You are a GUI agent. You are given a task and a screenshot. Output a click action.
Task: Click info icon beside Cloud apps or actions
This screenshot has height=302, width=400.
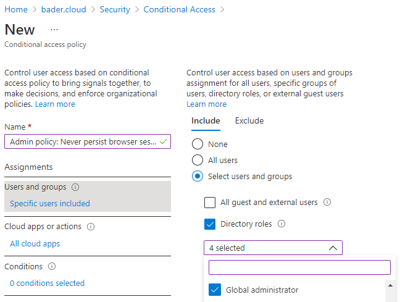(91, 227)
